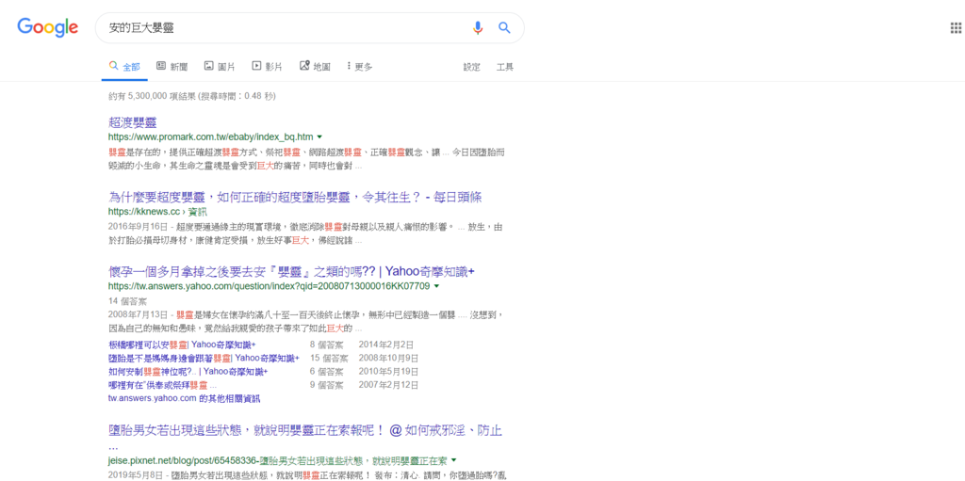Expand dropdown arrow next to promark.com.tw URL
Screen dimensions: 965x481
click(319, 136)
